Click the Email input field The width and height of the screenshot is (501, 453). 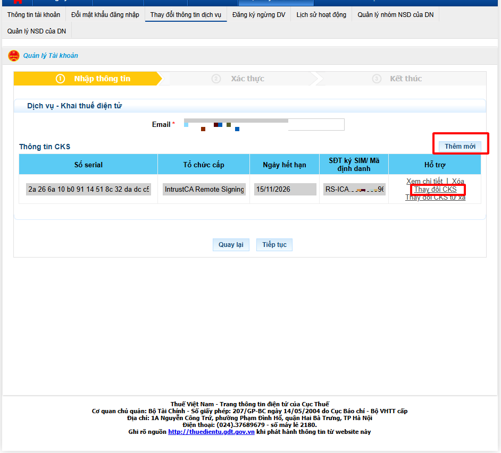[264, 124]
